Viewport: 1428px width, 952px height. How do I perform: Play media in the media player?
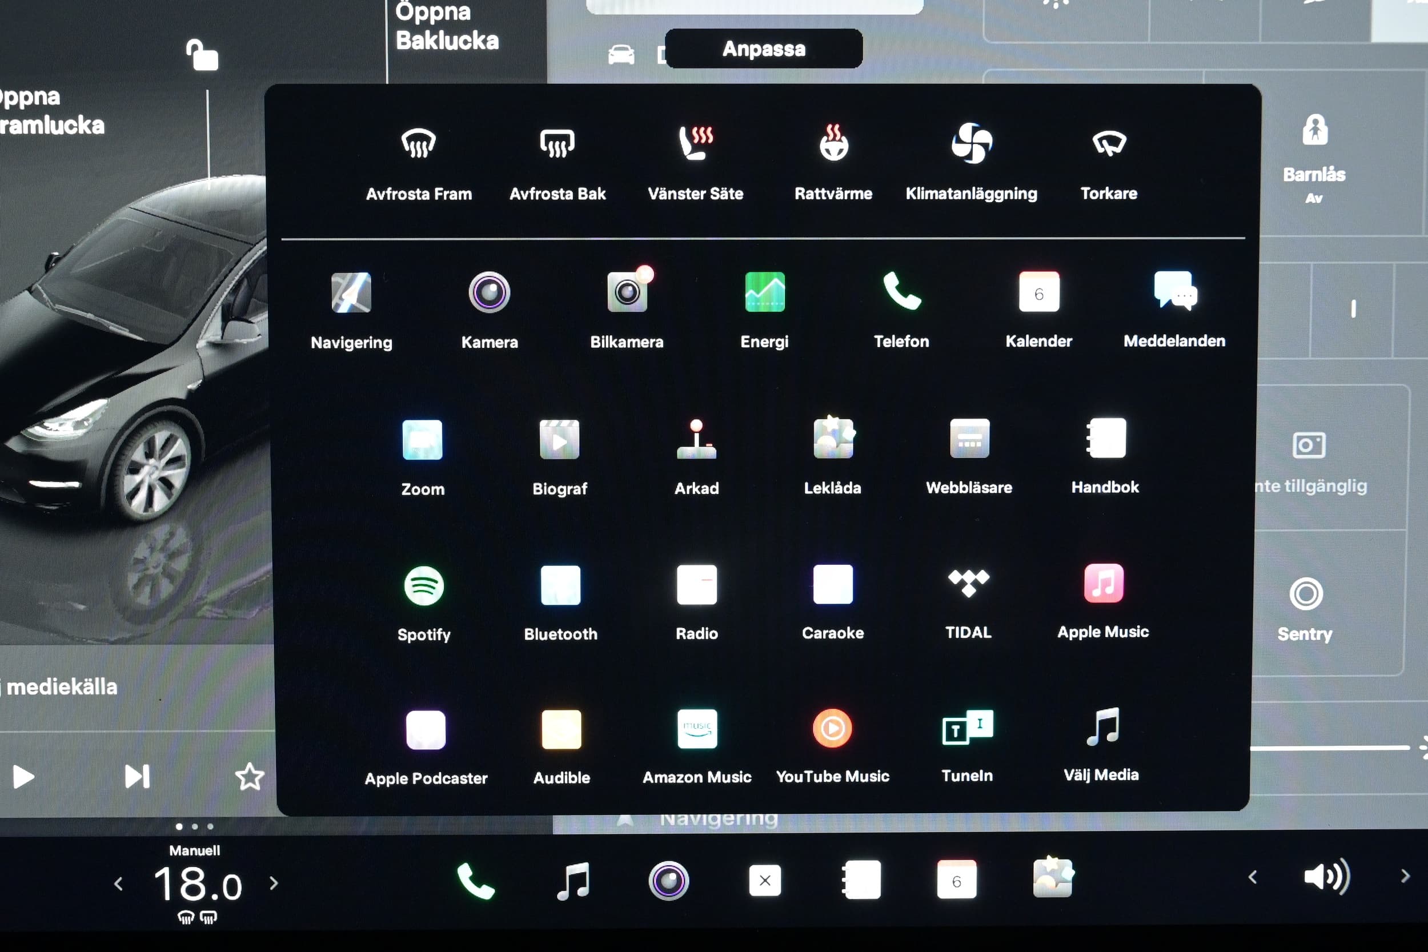(23, 777)
